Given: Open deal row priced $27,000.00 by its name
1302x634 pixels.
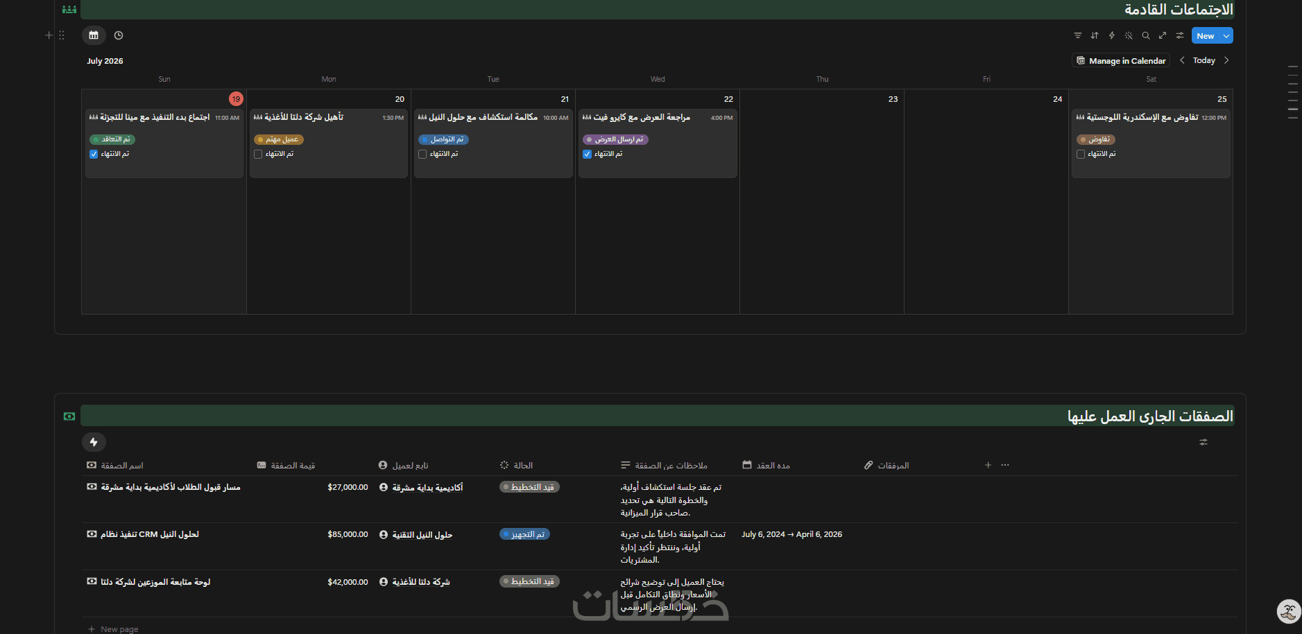Looking at the screenshot, I should click(x=171, y=488).
